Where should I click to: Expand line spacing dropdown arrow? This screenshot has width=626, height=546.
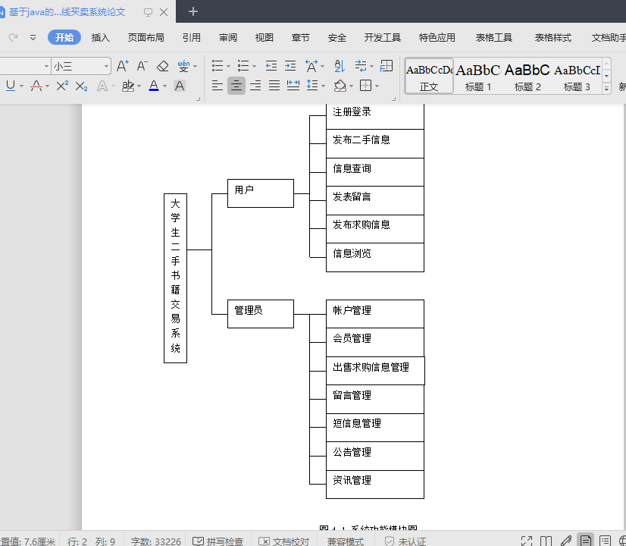(323, 86)
